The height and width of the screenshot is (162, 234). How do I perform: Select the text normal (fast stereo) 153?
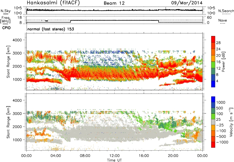[51, 29]
